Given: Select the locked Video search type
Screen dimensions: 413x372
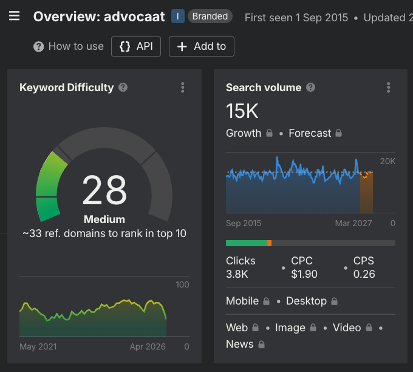Looking at the screenshot, I should (x=352, y=328).
